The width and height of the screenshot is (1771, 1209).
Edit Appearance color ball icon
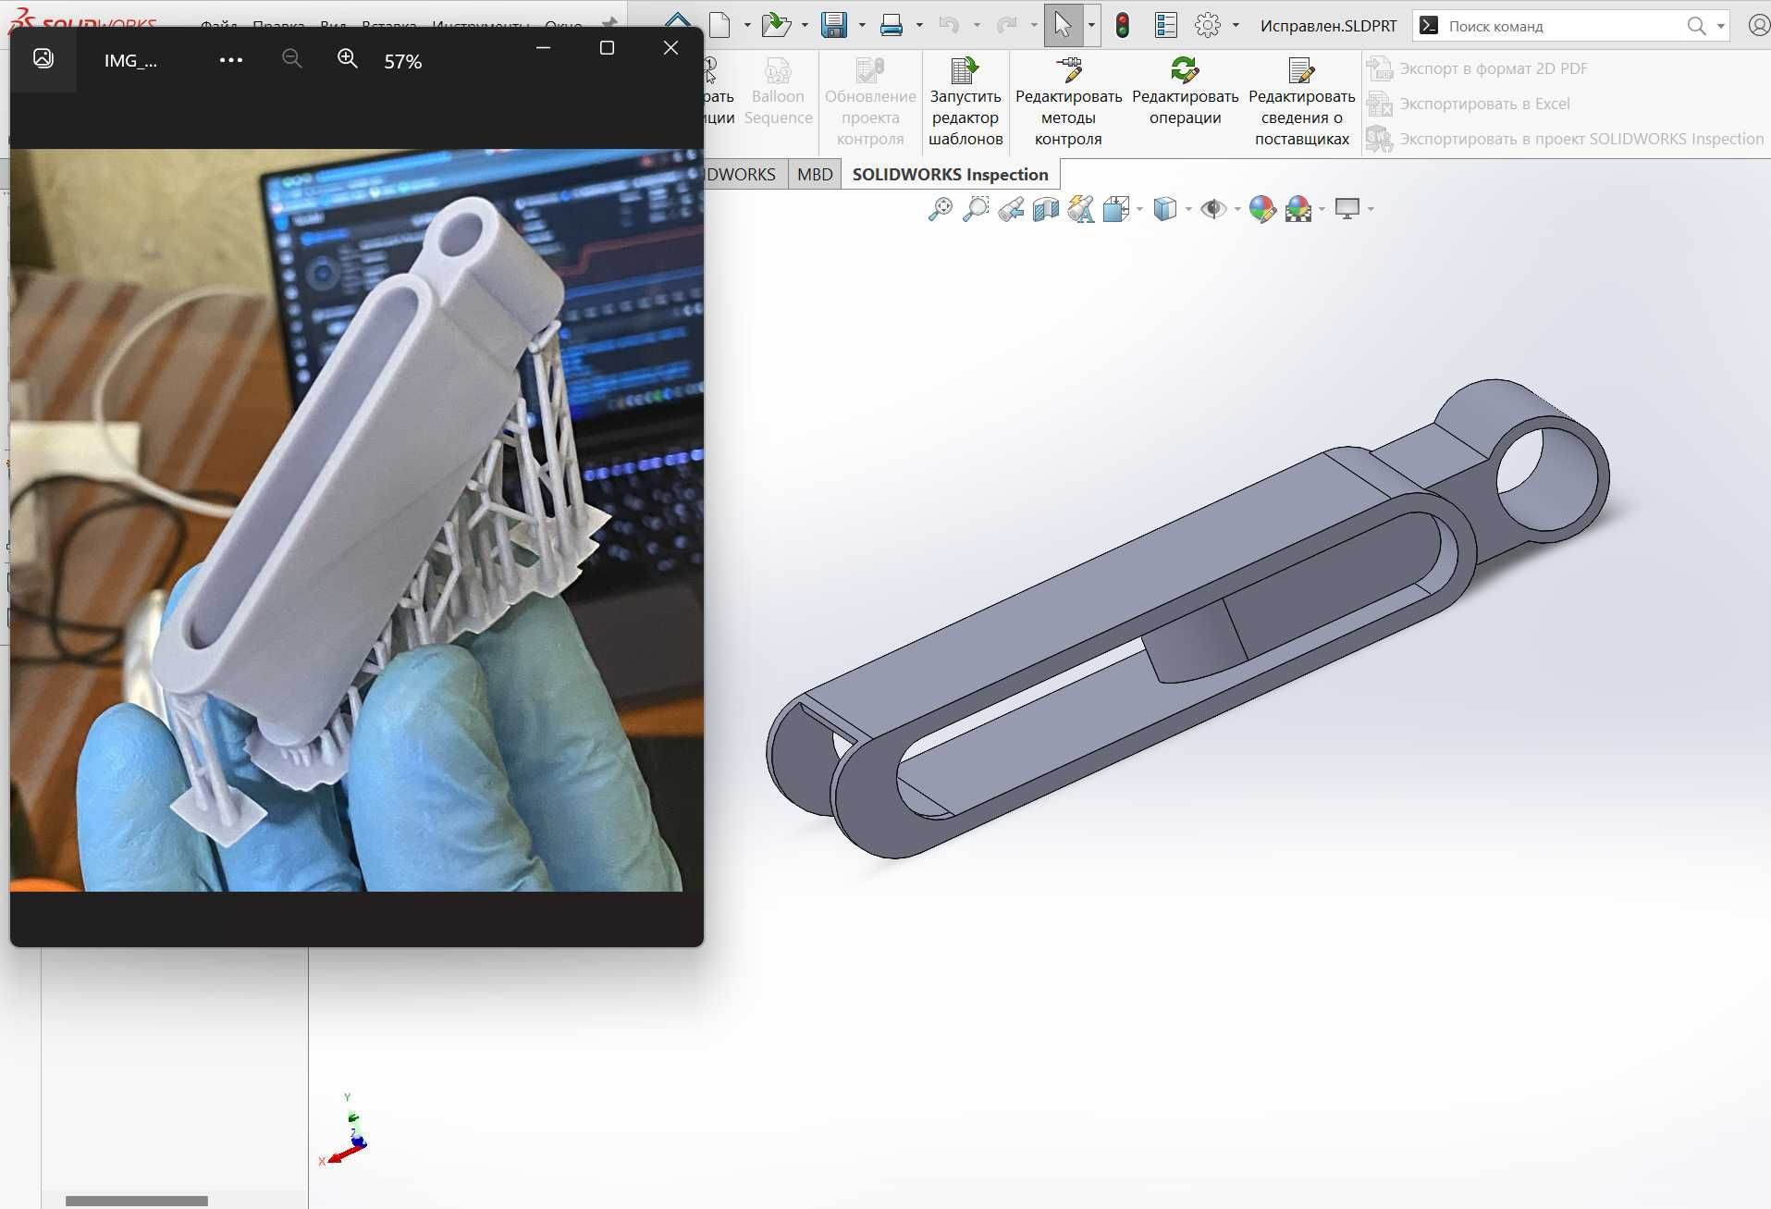pos(1262,209)
